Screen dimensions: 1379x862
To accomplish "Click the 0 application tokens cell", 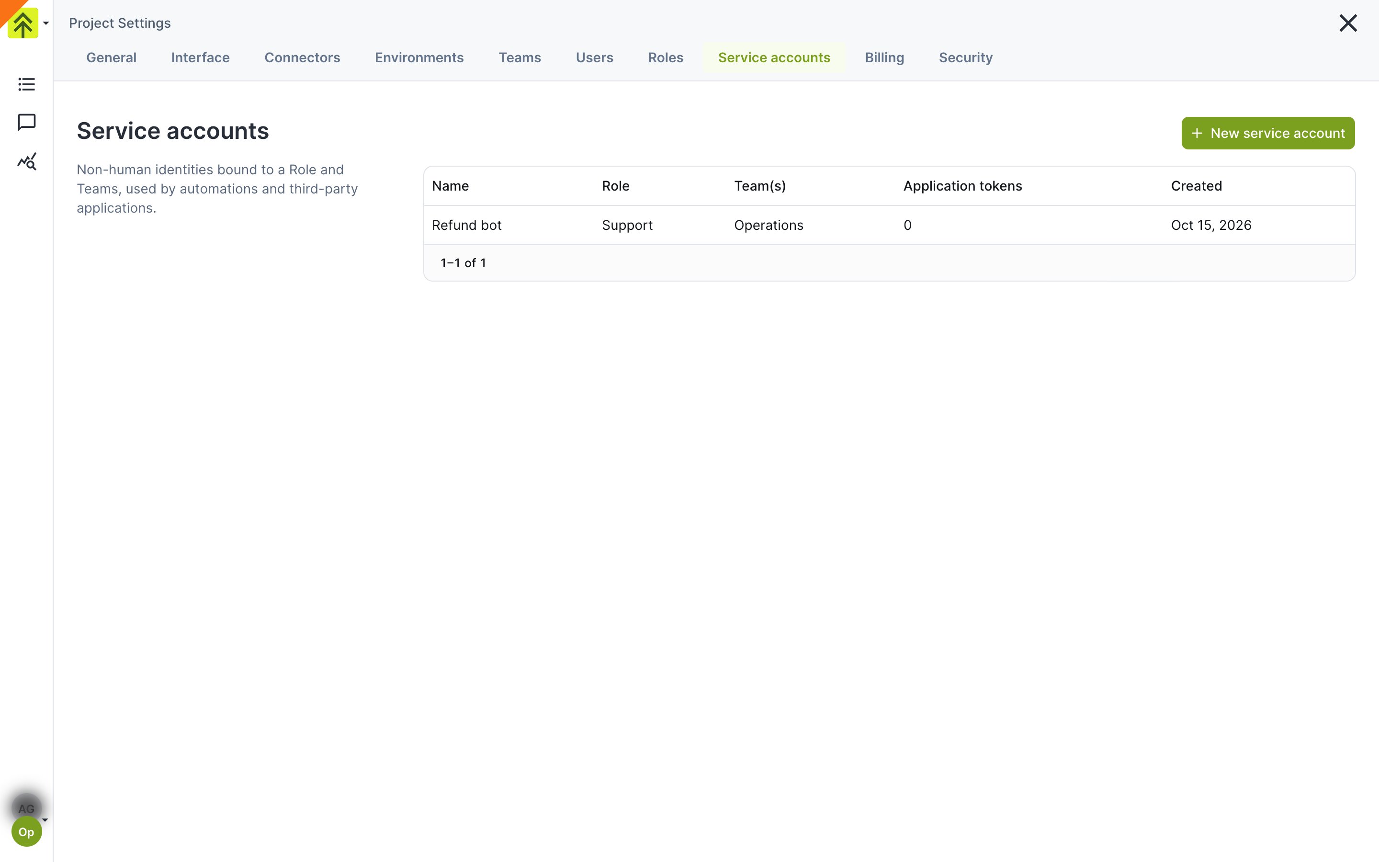I will (907, 225).
